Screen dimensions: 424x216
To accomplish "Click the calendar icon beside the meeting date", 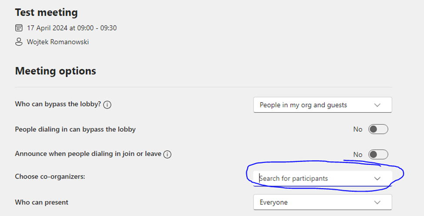I will click(x=19, y=28).
